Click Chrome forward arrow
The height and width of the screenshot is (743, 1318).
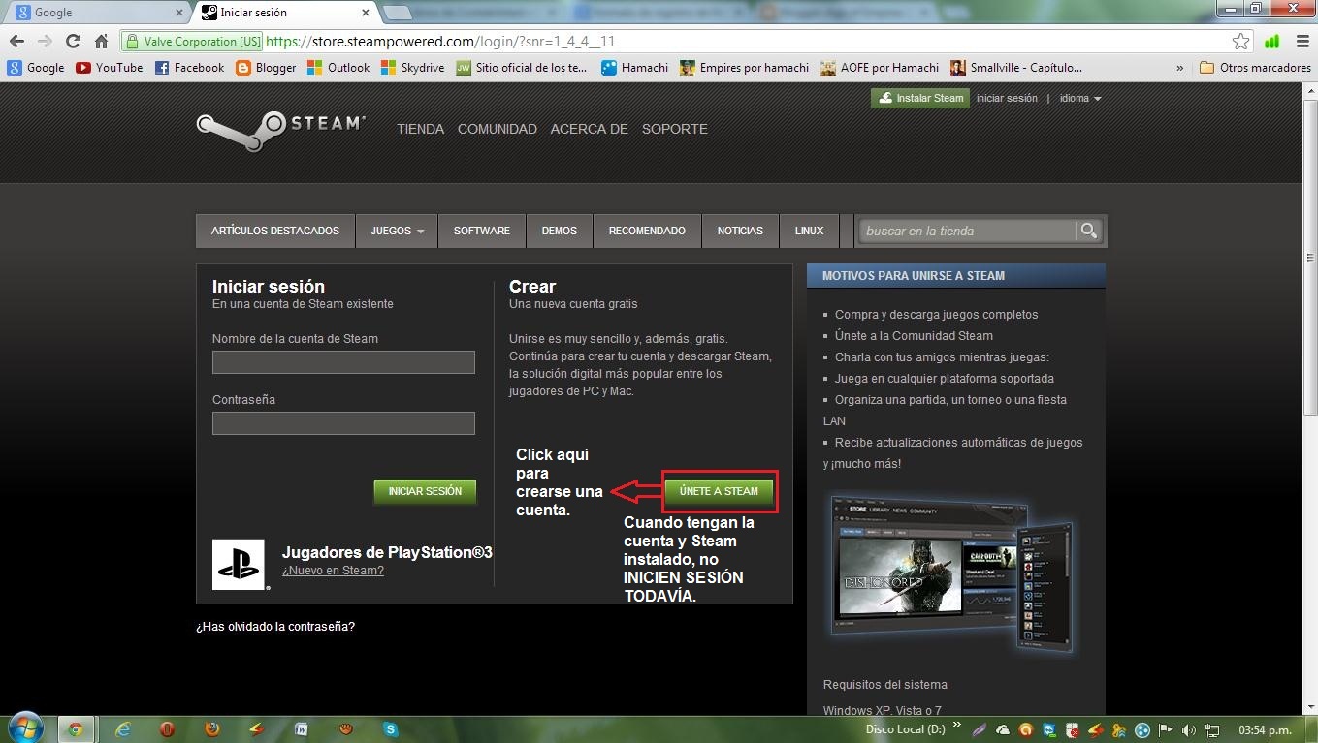(45, 41)
